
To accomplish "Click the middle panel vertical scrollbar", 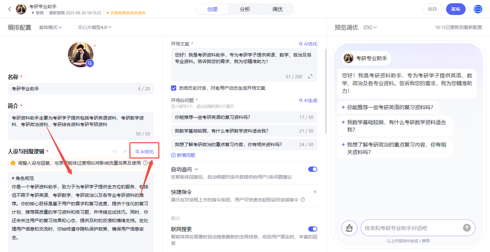I will [326, 91].
